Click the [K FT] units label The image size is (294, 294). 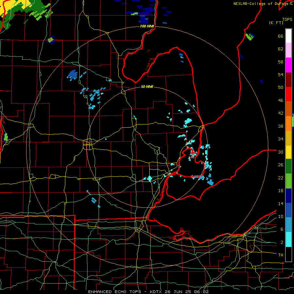276,23
